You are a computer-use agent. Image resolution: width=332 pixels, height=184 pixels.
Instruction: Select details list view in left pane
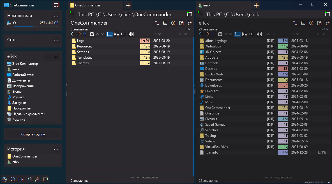tap(109, 34)
